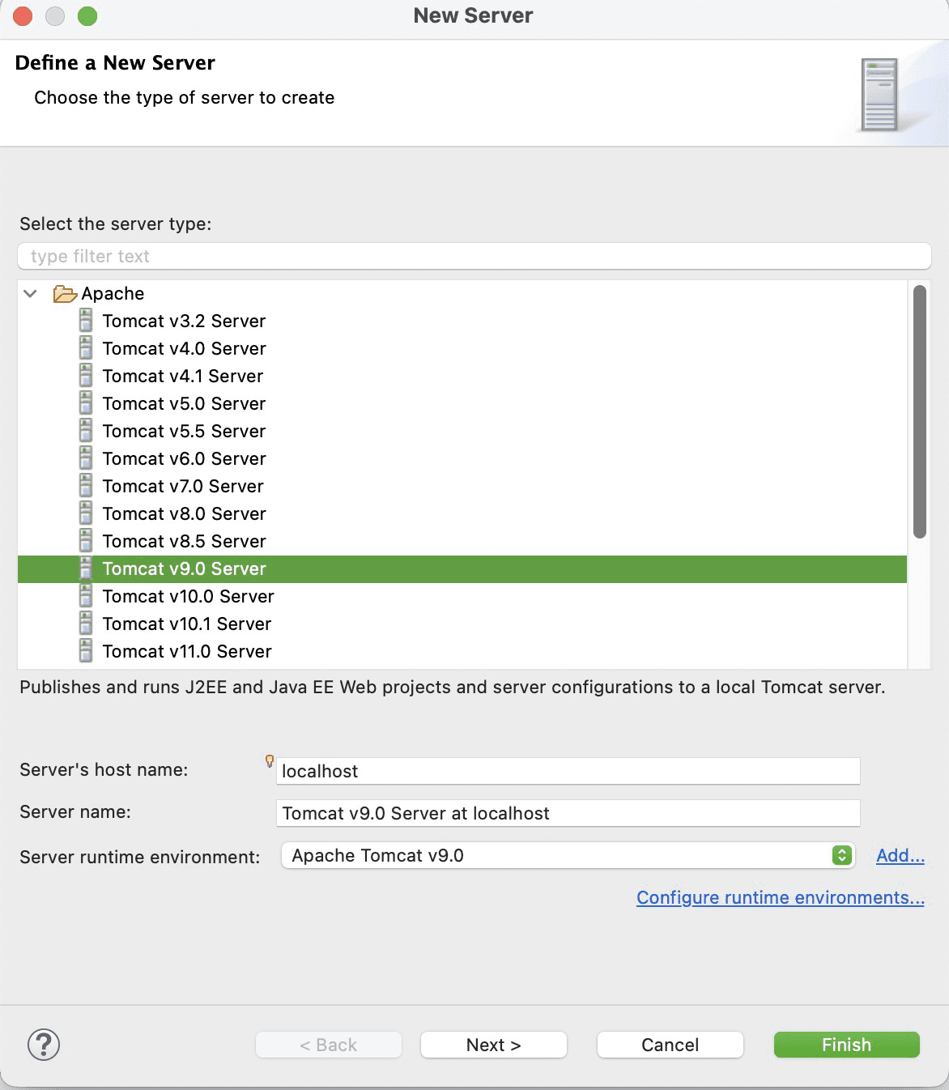
Task: Open Configure runtime environments link
Action: click(x=780, y=897)
